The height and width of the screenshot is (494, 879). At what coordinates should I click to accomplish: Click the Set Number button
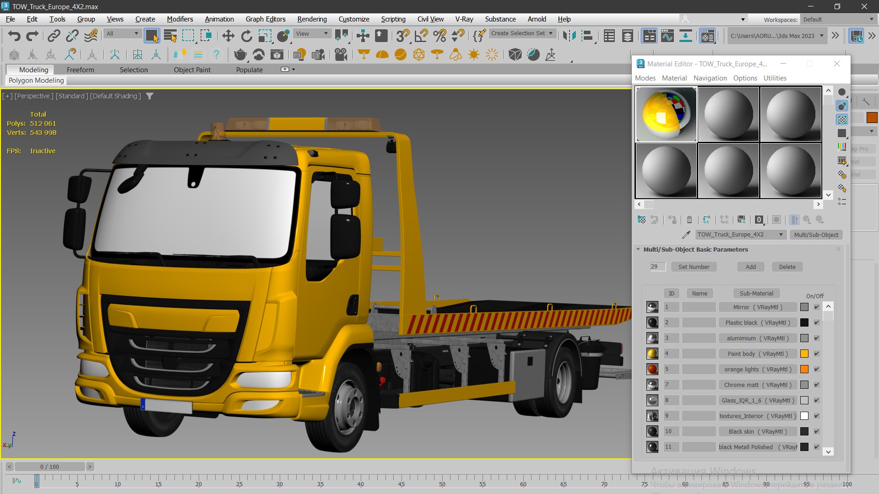pos(694,267)
